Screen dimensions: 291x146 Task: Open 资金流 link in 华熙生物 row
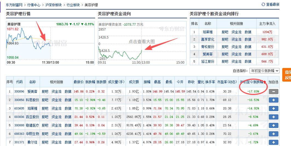[x=56, y=134]
